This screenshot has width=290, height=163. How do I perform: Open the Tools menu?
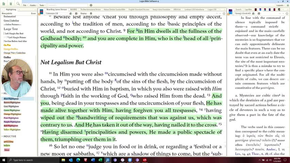point(42,5)
